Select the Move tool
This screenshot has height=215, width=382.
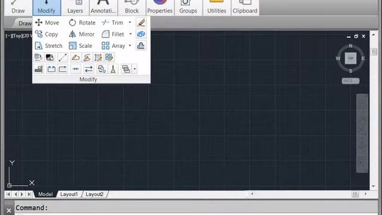(x=47, y=23)
